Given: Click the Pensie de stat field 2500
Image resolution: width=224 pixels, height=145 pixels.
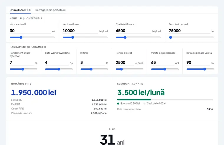Looking at the screenshot, I should (x=124, y=63).
